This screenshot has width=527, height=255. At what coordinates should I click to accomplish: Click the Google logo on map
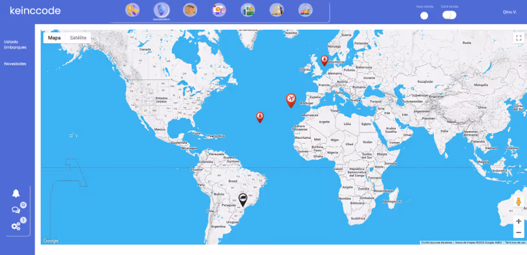click(51, 241)
